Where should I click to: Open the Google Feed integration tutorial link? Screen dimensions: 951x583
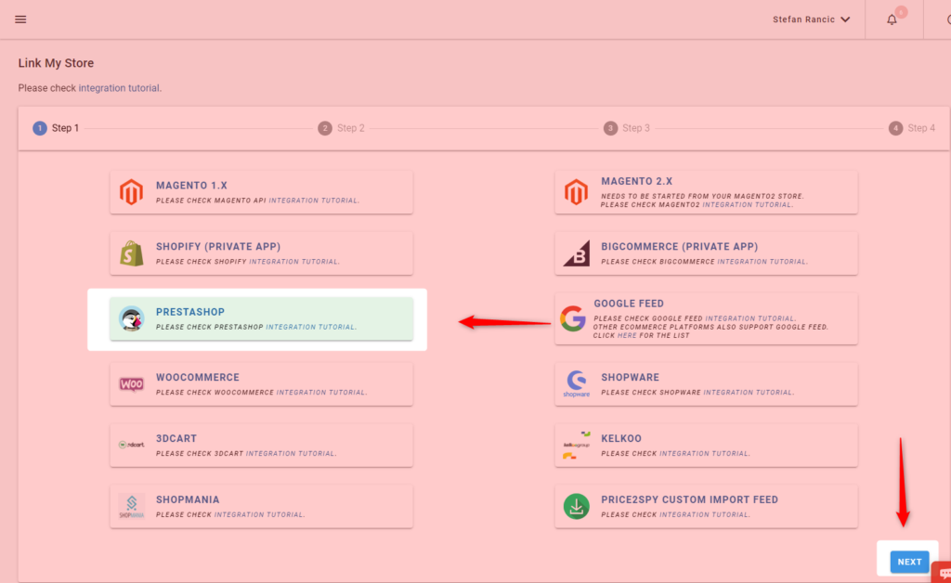pyautogui.click(x=750, y=318)
